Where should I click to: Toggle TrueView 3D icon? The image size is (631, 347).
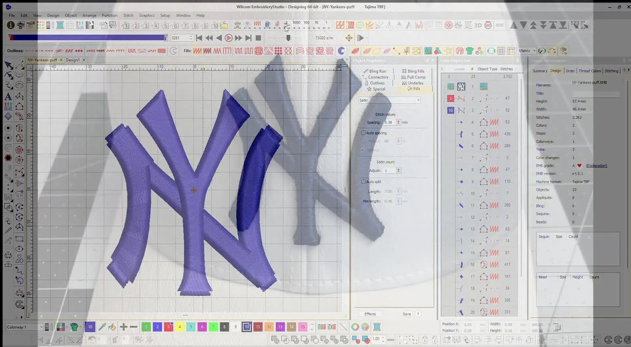tap(478, 25)
